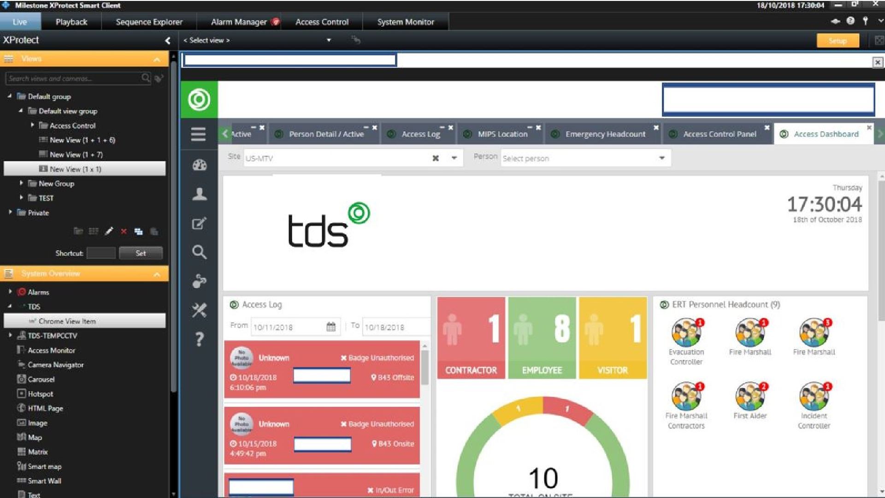Click the new view layout icon under views tree
The width and height of the screenshot is (885, 498).
click(139, 231)
